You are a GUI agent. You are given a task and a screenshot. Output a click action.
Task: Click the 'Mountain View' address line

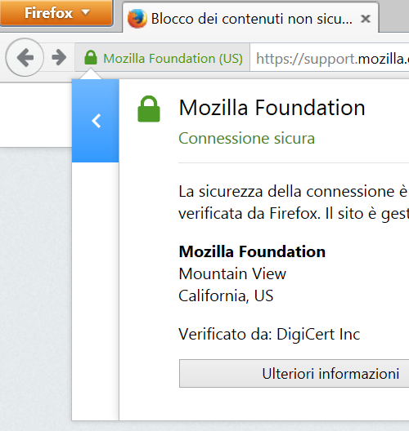tap(232, 273)
